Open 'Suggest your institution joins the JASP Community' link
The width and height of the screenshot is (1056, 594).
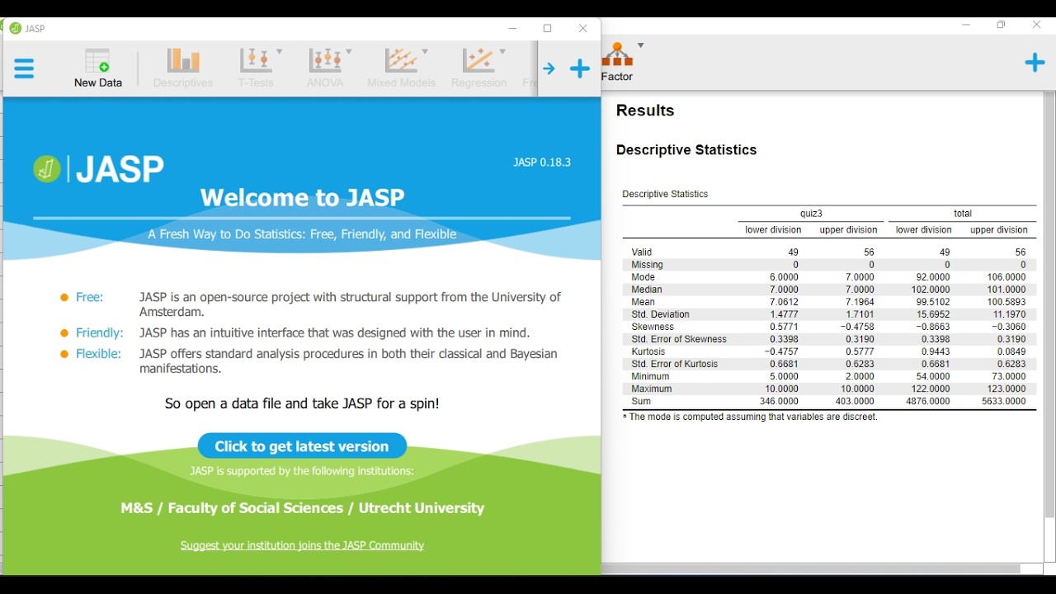(302, 546)
